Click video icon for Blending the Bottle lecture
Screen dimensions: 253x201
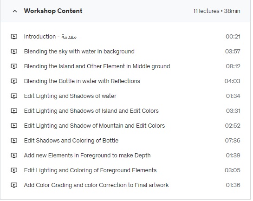14,81
